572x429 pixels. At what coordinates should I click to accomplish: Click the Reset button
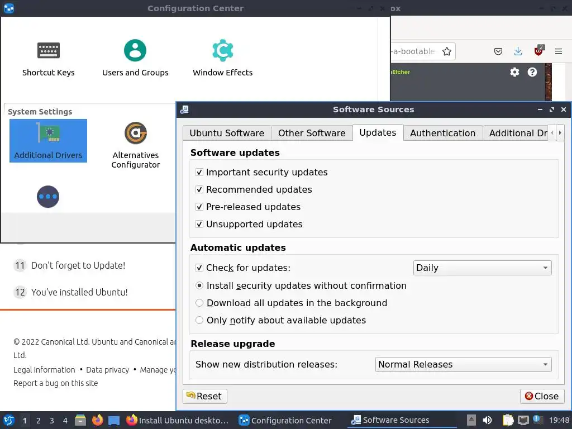tap(205, 396)
